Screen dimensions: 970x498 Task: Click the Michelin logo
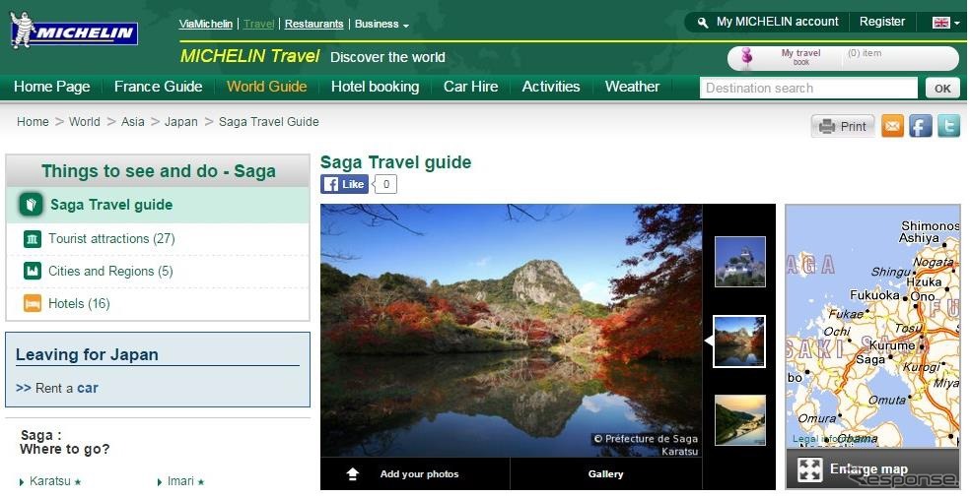click(73, 32)
